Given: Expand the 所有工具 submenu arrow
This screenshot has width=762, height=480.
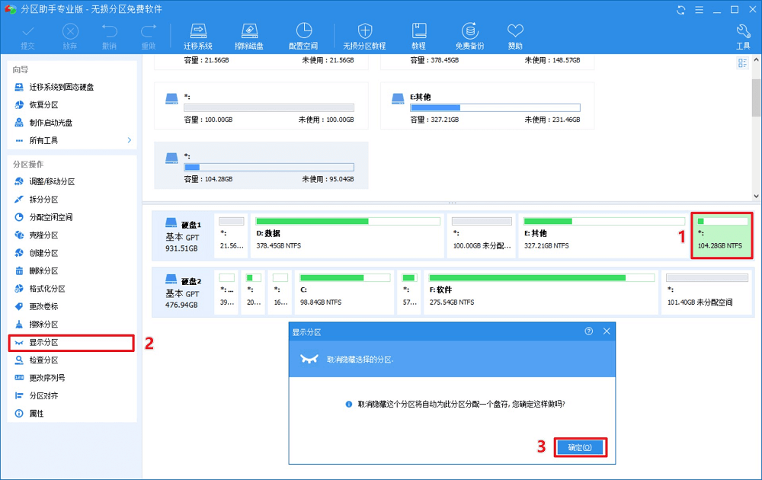Looking at the screenshot, I should tap(130, 140).
